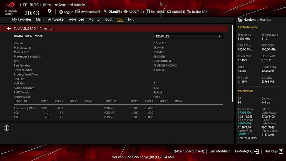Click the Capacity 32768 MB value
This screenshot has height=161, width=286.
point(268,81)
